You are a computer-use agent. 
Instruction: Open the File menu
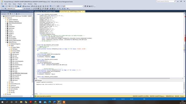pyautogui.click(x=2, y=4)
